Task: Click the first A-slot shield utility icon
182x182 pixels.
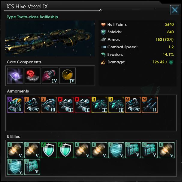Action: [49, 150]
